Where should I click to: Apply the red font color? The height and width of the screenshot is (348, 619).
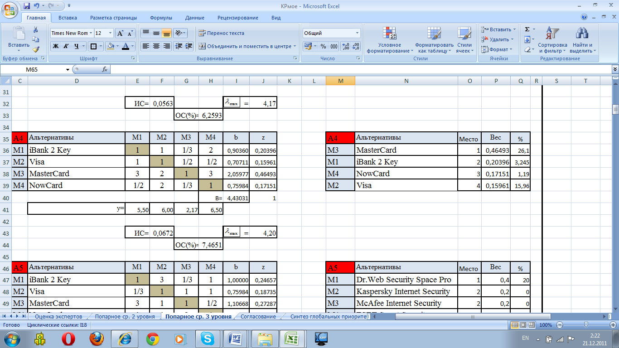[126, 46]
